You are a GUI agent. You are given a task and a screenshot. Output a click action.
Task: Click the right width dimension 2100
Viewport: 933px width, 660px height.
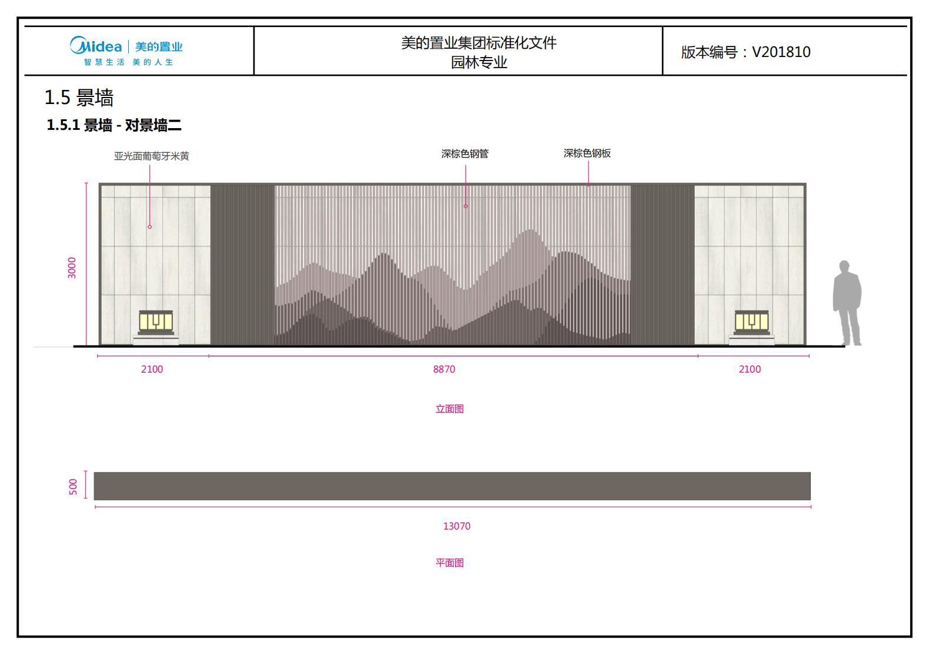click(x=750, y=369)
